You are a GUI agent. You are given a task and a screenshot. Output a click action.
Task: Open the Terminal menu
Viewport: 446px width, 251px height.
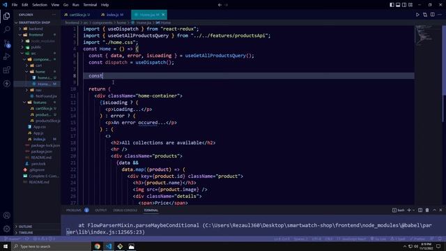(x=90, y=5)
